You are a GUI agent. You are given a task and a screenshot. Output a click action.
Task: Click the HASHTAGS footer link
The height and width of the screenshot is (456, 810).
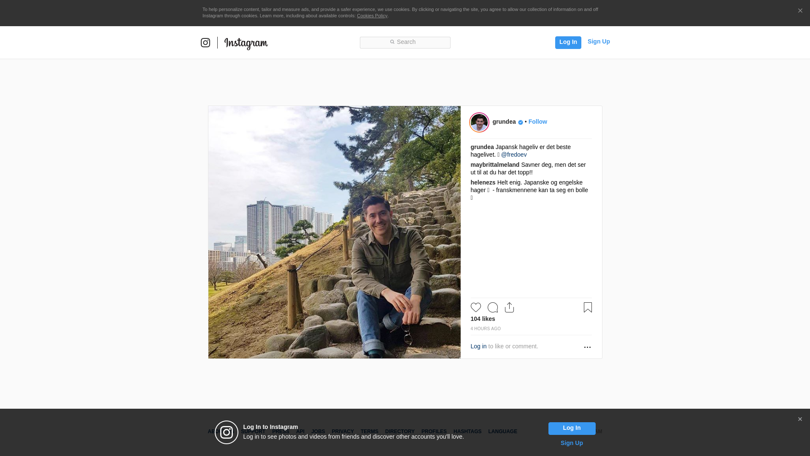tap(467, 432)
